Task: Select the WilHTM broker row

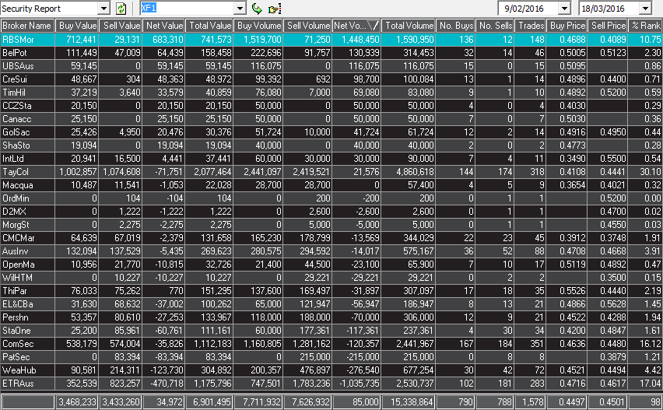Action: 331,278
